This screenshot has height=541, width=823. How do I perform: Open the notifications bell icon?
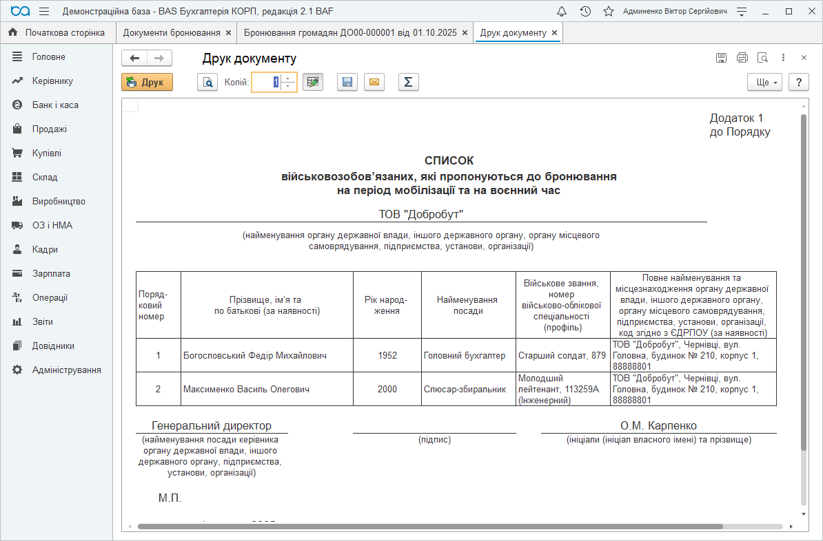point(562,12)
